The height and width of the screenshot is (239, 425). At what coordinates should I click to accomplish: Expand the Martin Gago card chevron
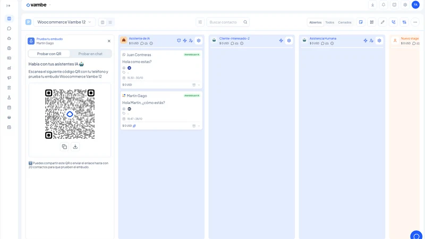pyautogui.click(x=199, y=126)
